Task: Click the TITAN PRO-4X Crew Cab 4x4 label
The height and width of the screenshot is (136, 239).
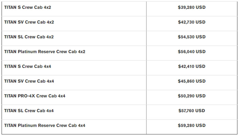Action: coord(35,96)
